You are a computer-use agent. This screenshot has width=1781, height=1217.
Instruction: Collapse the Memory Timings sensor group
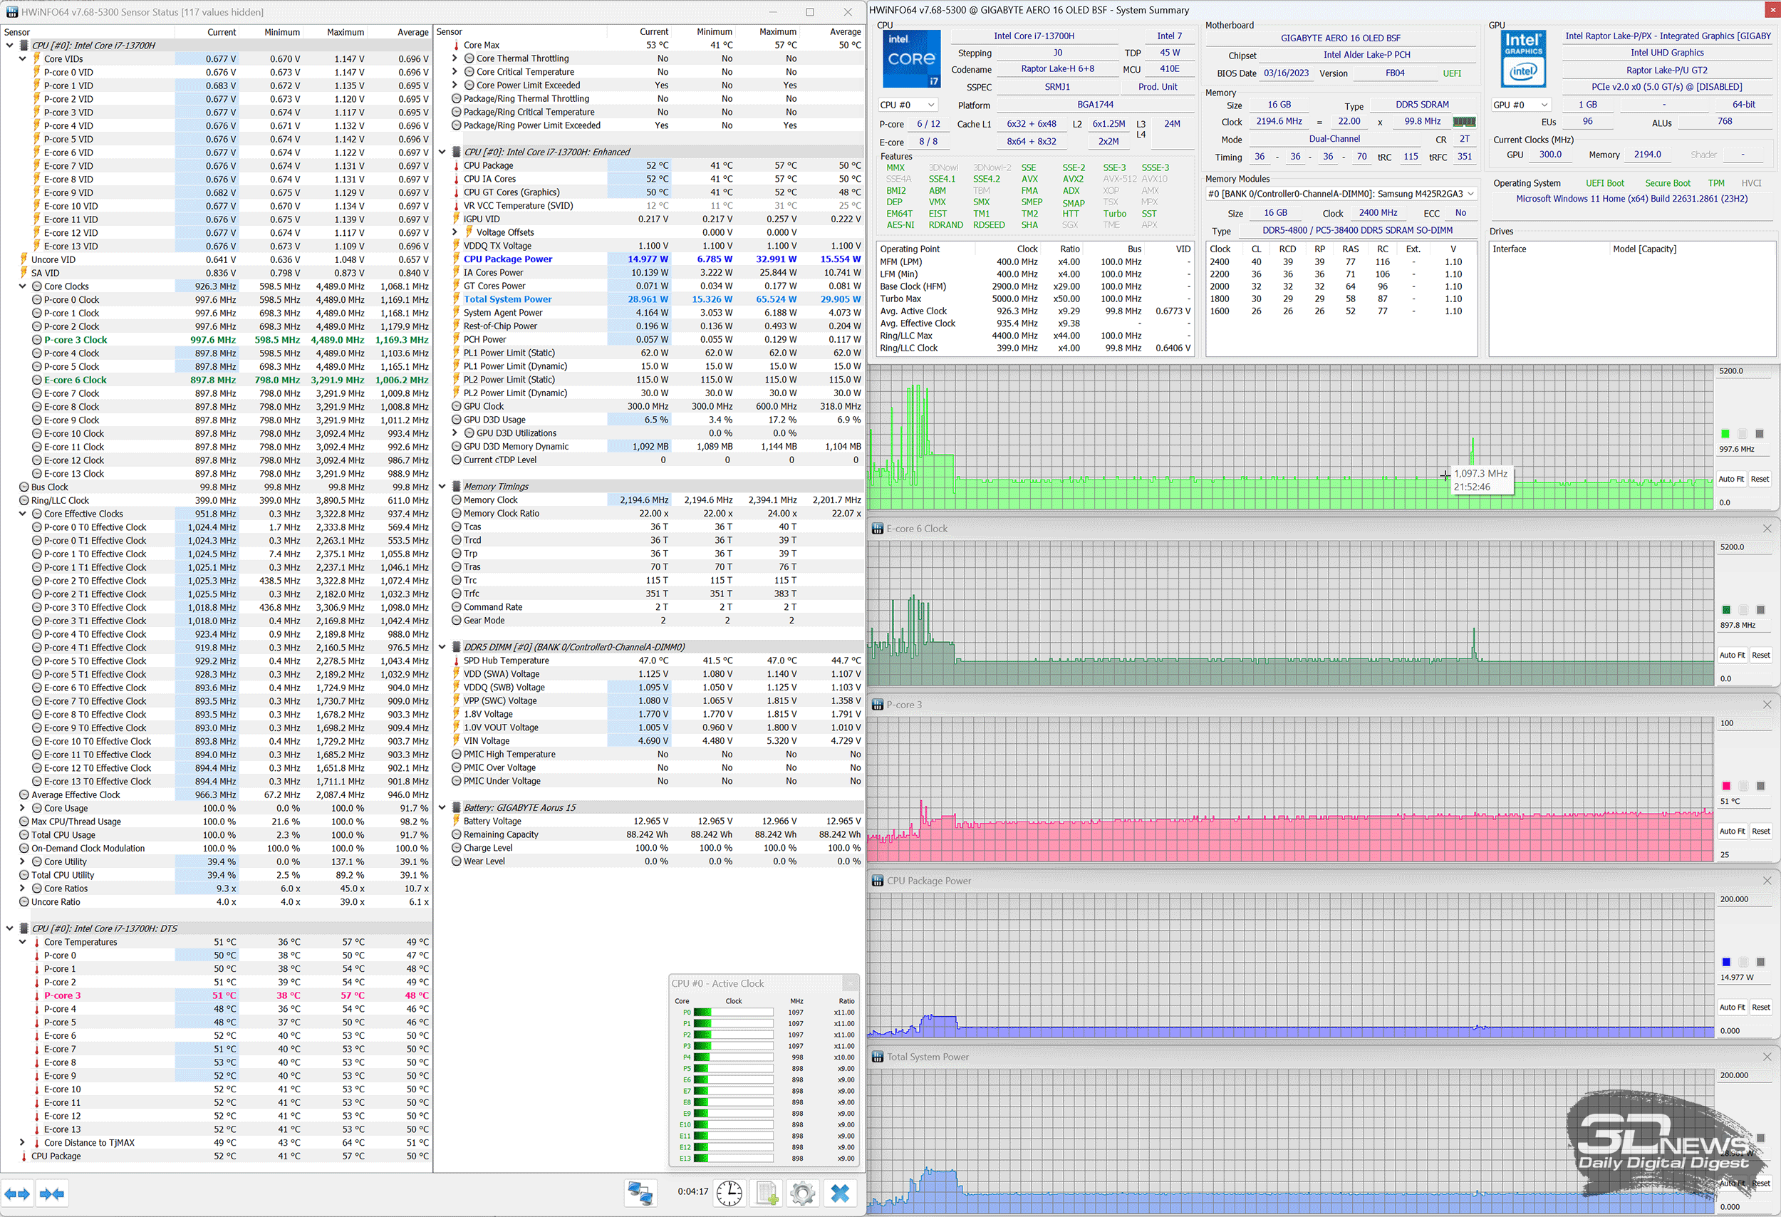point(442,487)
